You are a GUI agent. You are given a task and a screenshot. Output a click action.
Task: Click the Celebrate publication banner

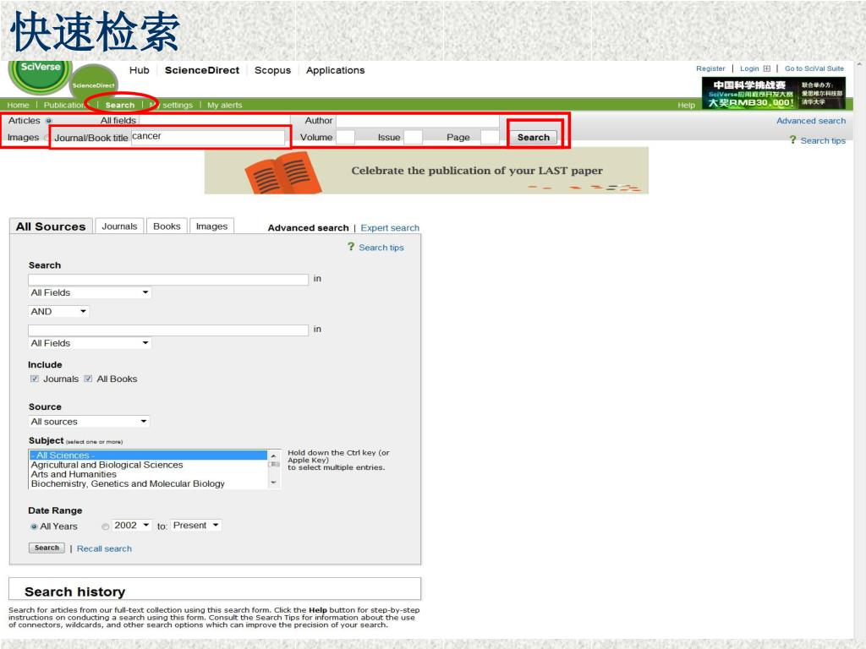tap(426, 171)
